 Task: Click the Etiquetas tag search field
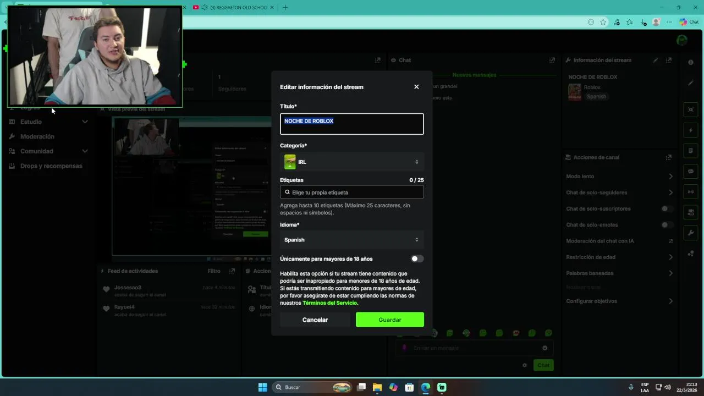[x=352, y=193]
